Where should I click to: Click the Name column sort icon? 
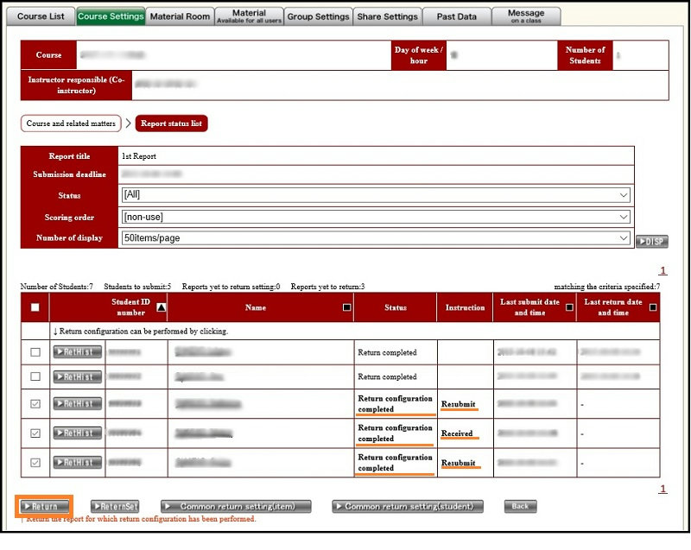(x=346, y=307)
